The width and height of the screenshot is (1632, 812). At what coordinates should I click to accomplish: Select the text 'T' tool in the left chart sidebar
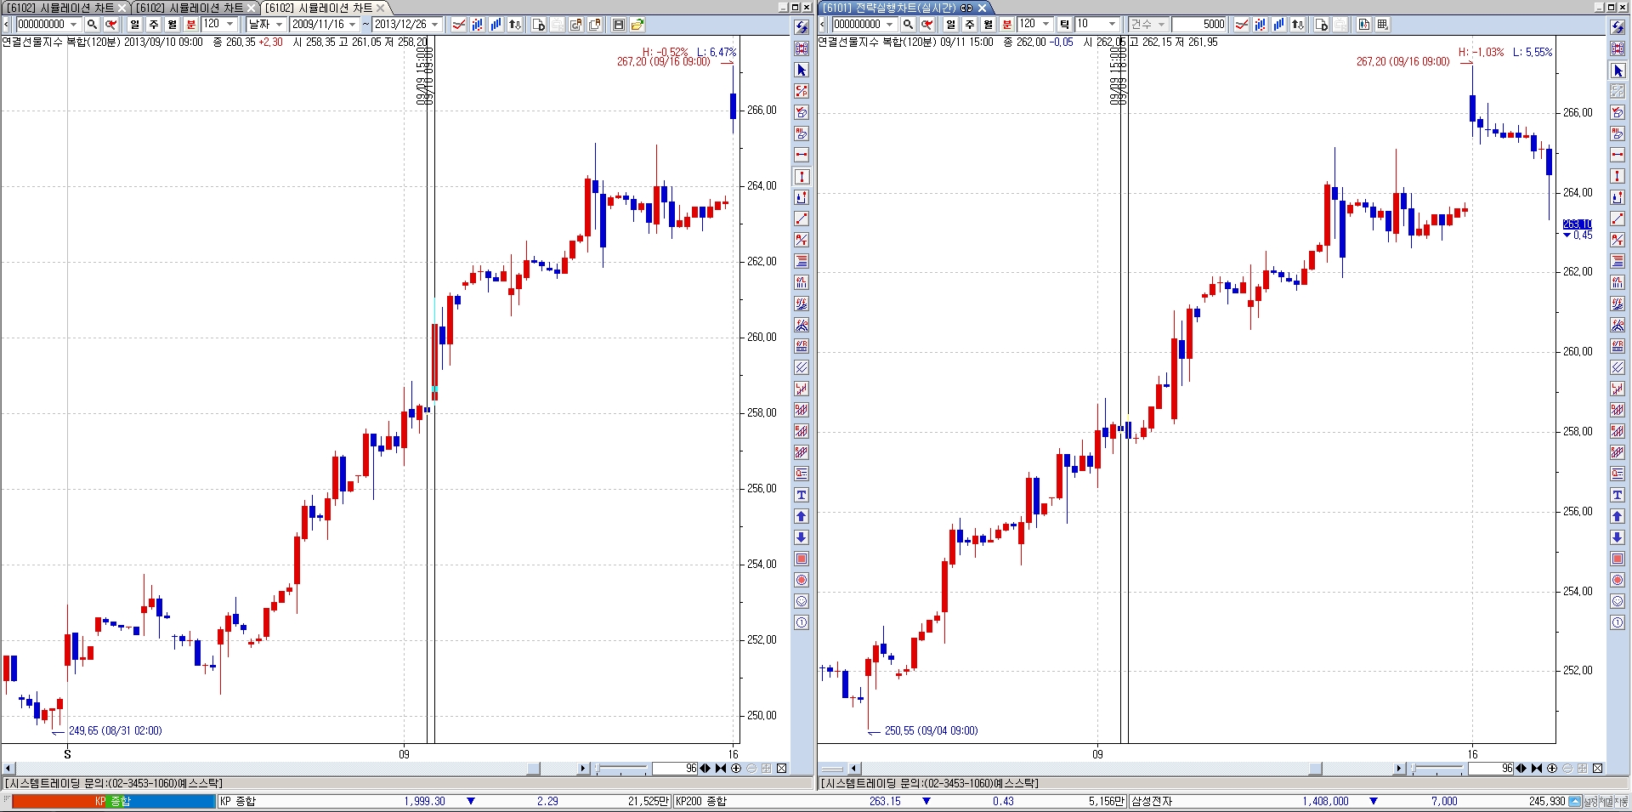[x=801, y=495]
